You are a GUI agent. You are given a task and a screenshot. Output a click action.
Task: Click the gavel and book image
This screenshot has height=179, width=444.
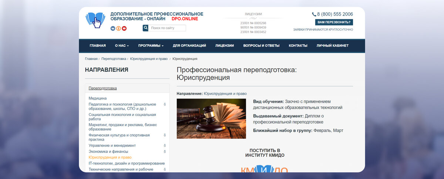click(211, 119)
